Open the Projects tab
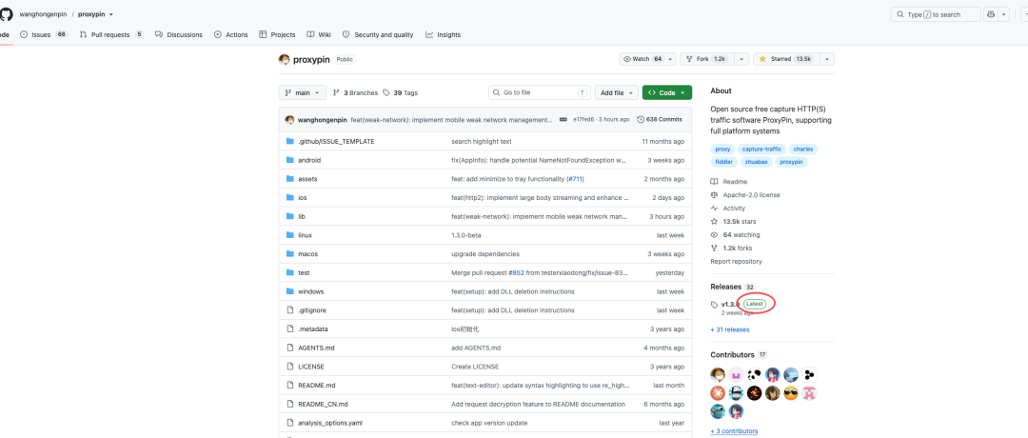This screenshot has width=1028, height=438. [x=277, y=34]
